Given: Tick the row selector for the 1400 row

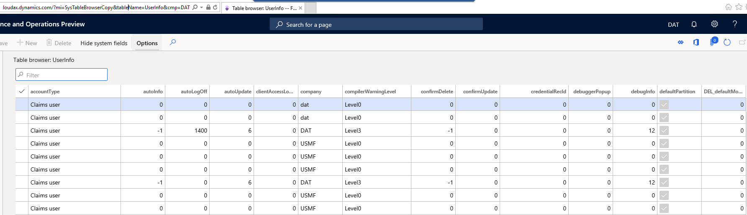Looking at the screenshot, I should [x=22, y=131].
